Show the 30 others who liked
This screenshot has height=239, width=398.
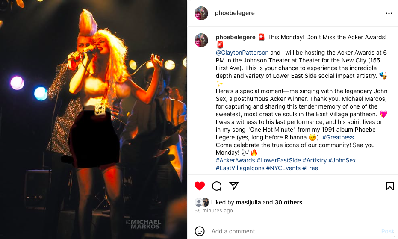pyautogui.click(x=288, y=202)
